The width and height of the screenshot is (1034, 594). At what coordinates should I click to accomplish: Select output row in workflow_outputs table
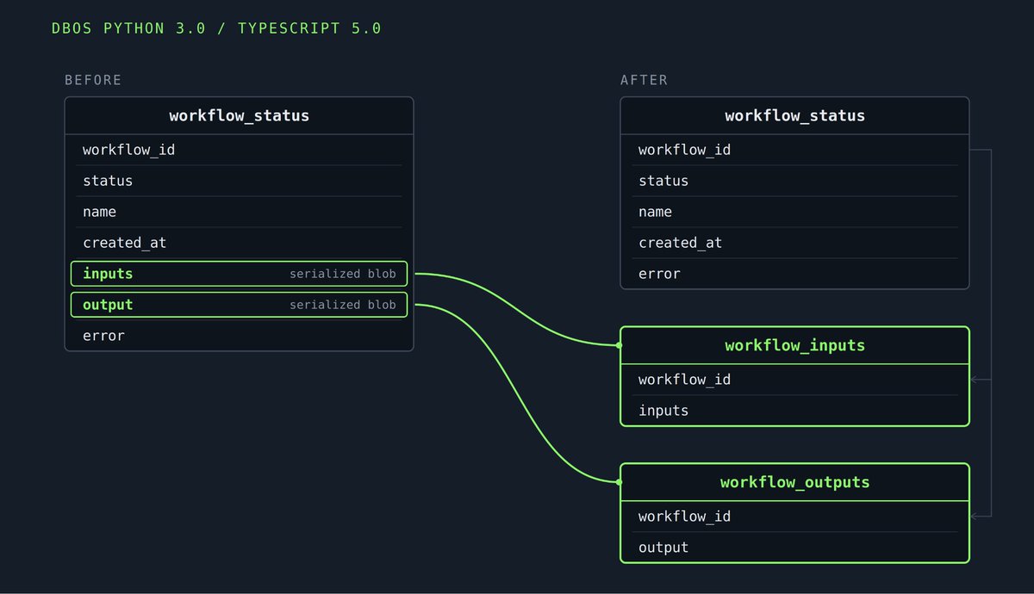[794, 548]
